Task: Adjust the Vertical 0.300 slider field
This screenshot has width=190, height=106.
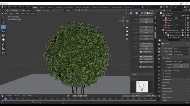Action: pyautogui.click(x=146, y=32)
